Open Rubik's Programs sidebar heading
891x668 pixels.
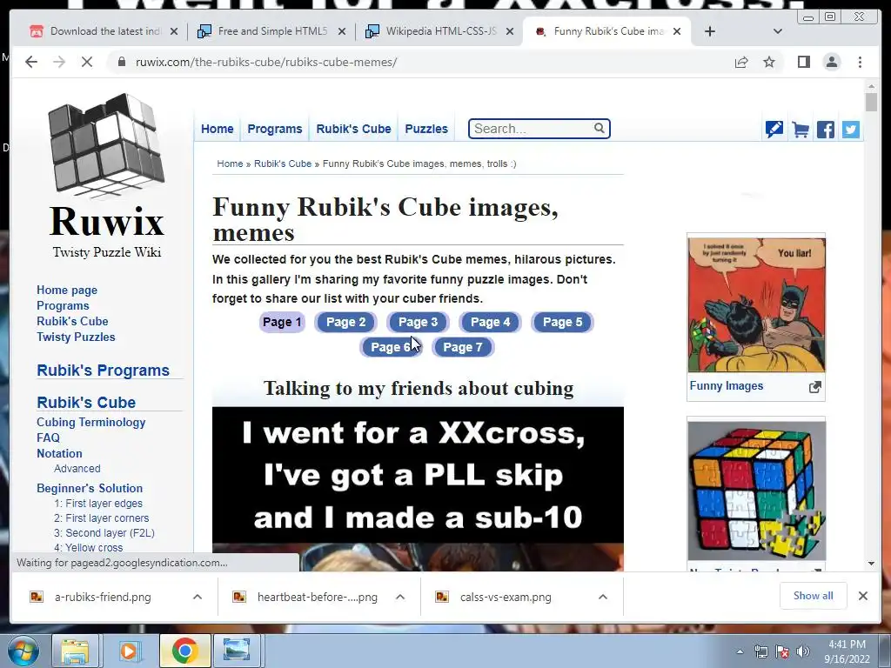pos(103,371)
